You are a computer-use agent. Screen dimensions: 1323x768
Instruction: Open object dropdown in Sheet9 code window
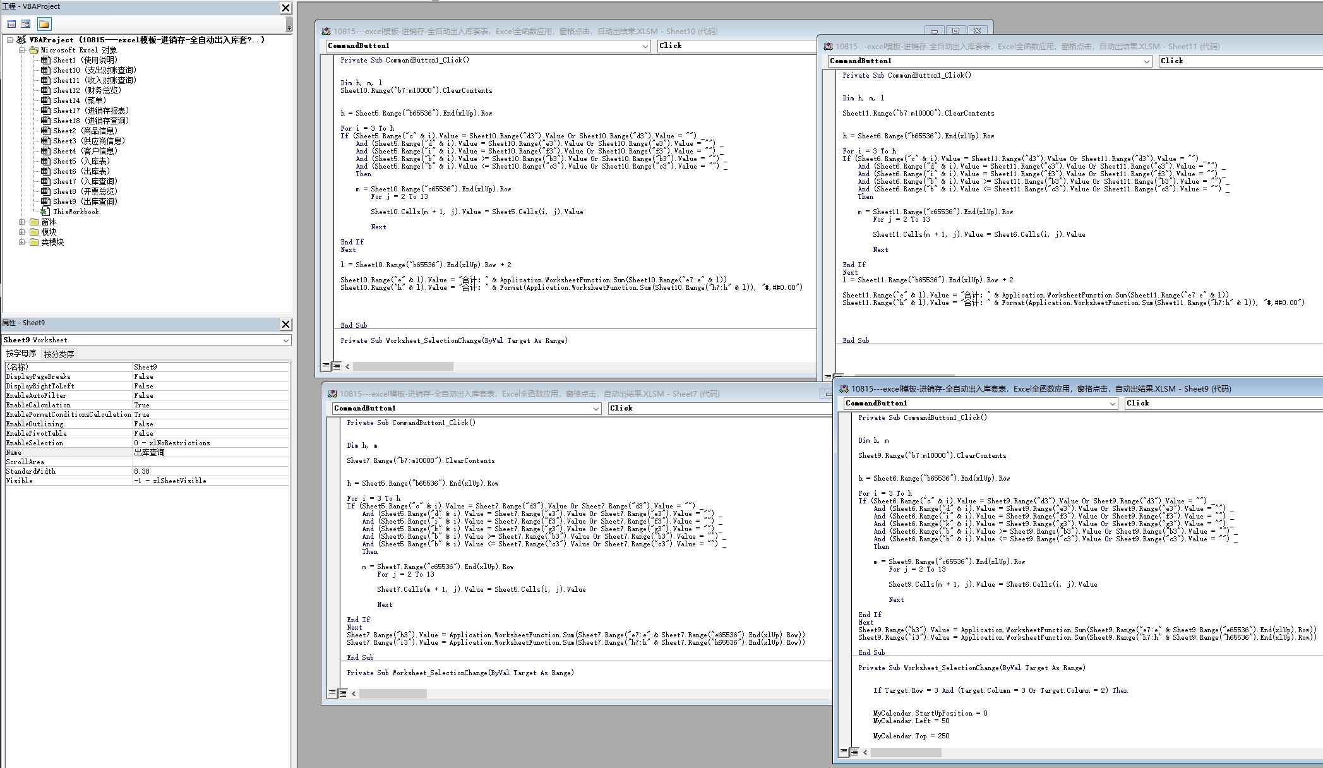coord(1113,404)
